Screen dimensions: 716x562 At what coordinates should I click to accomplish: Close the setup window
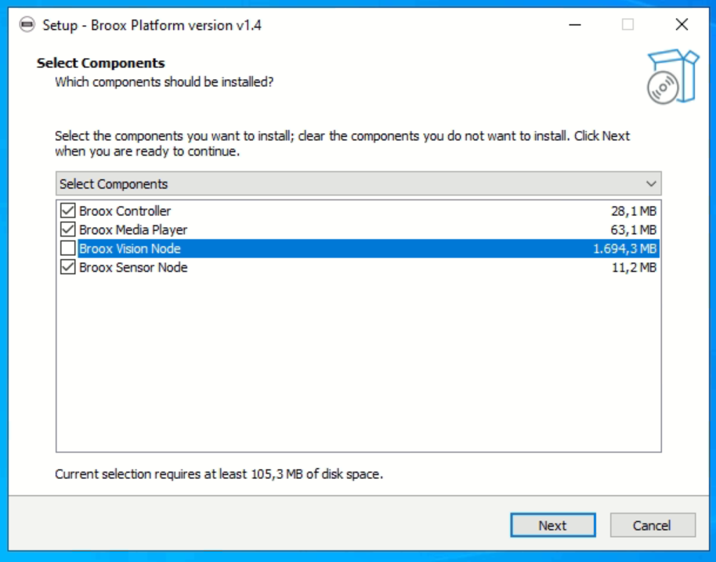682,24
